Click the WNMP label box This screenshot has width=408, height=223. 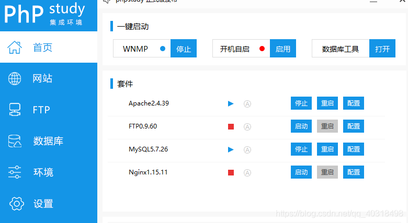coord(142,49)
